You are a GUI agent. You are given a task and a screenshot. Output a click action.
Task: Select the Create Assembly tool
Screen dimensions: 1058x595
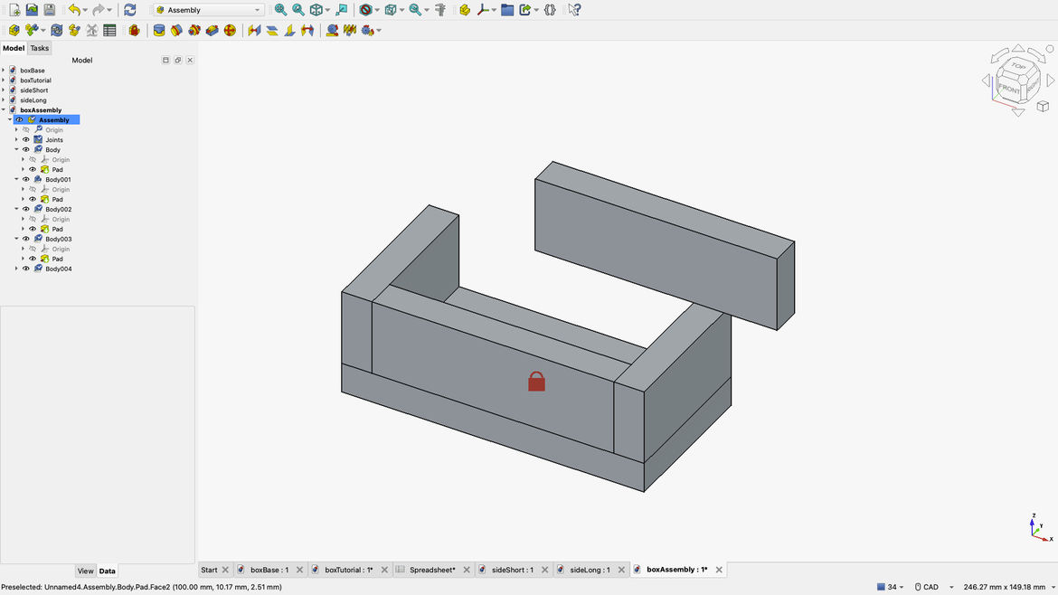[x=13, y=30]
